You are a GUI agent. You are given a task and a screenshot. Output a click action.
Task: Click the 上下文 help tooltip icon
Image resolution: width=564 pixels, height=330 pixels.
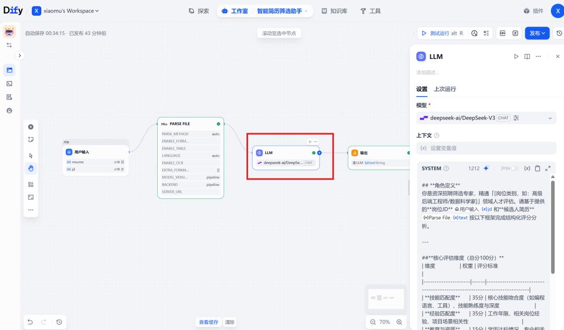[437, 136]
